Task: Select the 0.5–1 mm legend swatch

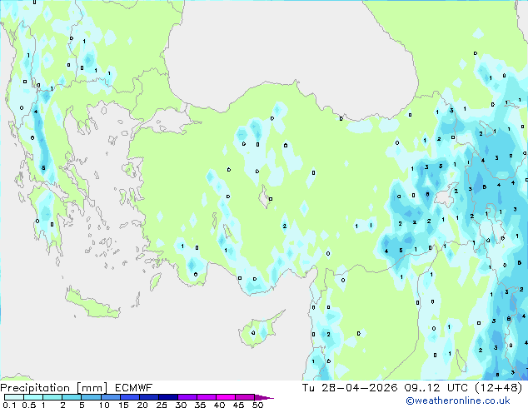Action: pos(33,397)
